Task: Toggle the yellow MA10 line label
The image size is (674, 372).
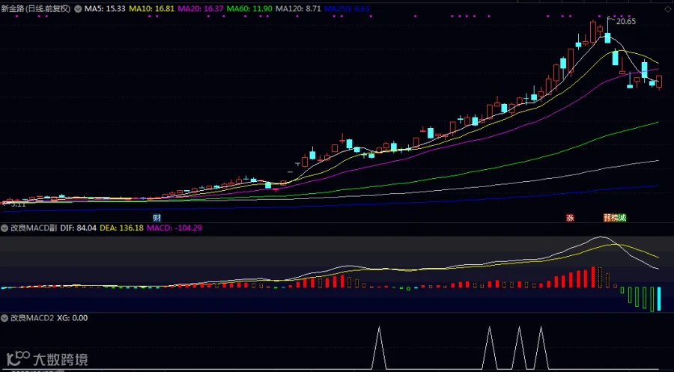Action: coord(152,8)
